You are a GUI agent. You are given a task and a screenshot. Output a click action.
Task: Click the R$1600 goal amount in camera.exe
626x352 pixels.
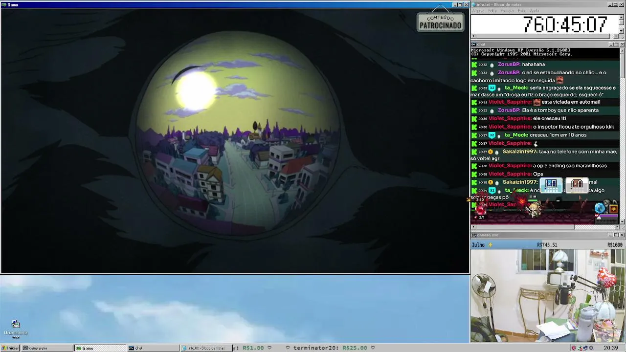click(x=615, y=245)
